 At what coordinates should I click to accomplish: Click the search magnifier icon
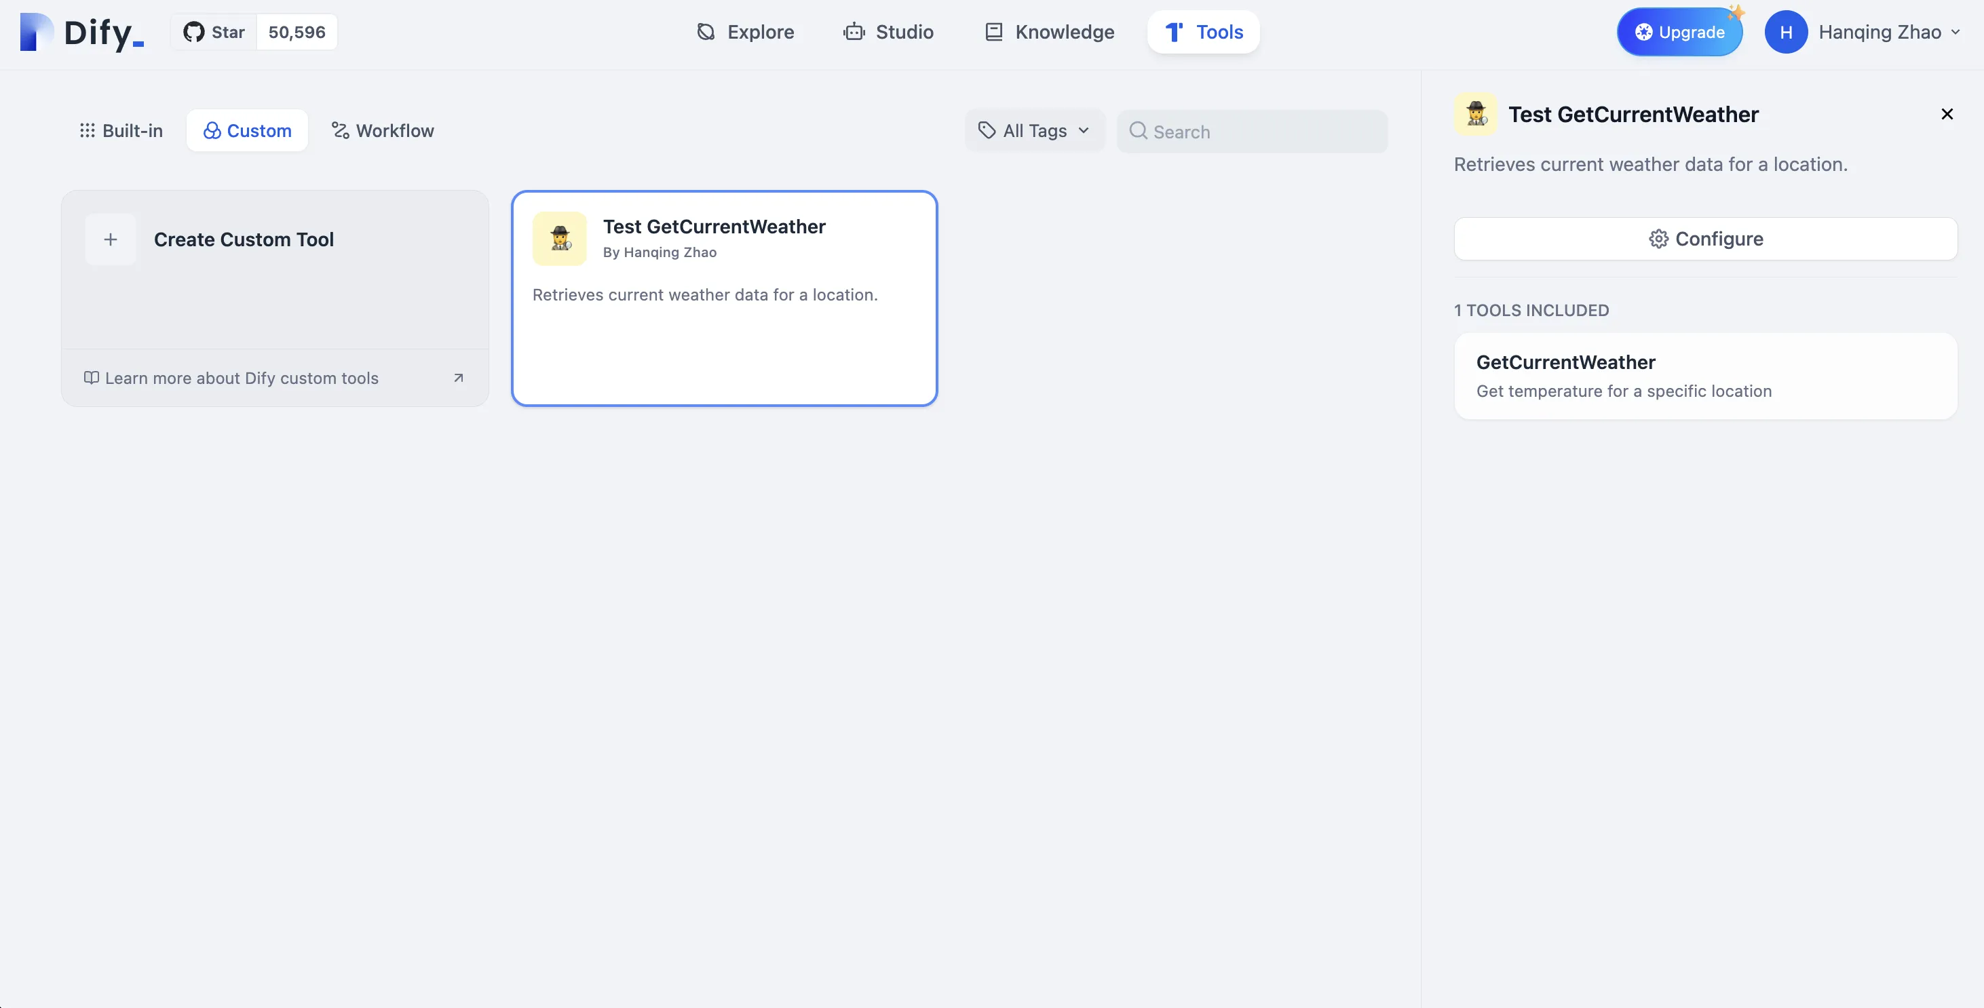[x=1138, y=131]
